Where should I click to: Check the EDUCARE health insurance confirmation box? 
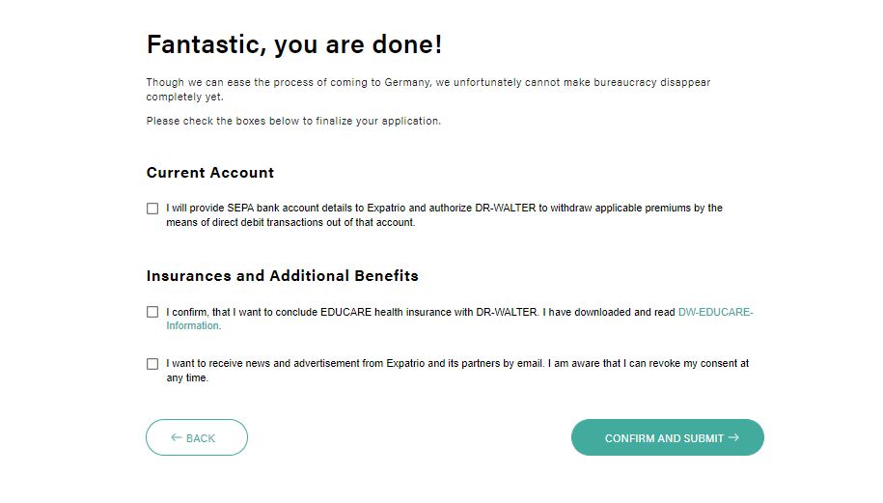pyautogui.click(x=152, y=312)
